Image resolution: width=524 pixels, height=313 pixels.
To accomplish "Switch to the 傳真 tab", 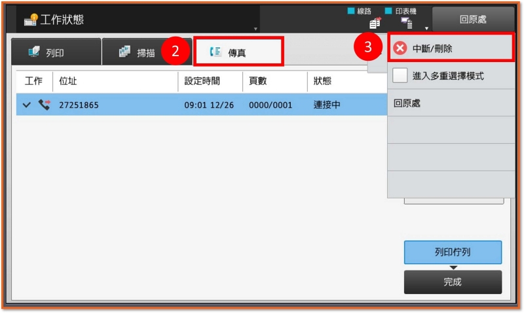I will (x=238, y=52).
